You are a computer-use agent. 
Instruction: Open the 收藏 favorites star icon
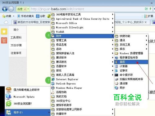(4, 16)
